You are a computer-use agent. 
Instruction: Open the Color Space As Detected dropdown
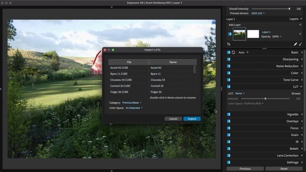[134, 108]
